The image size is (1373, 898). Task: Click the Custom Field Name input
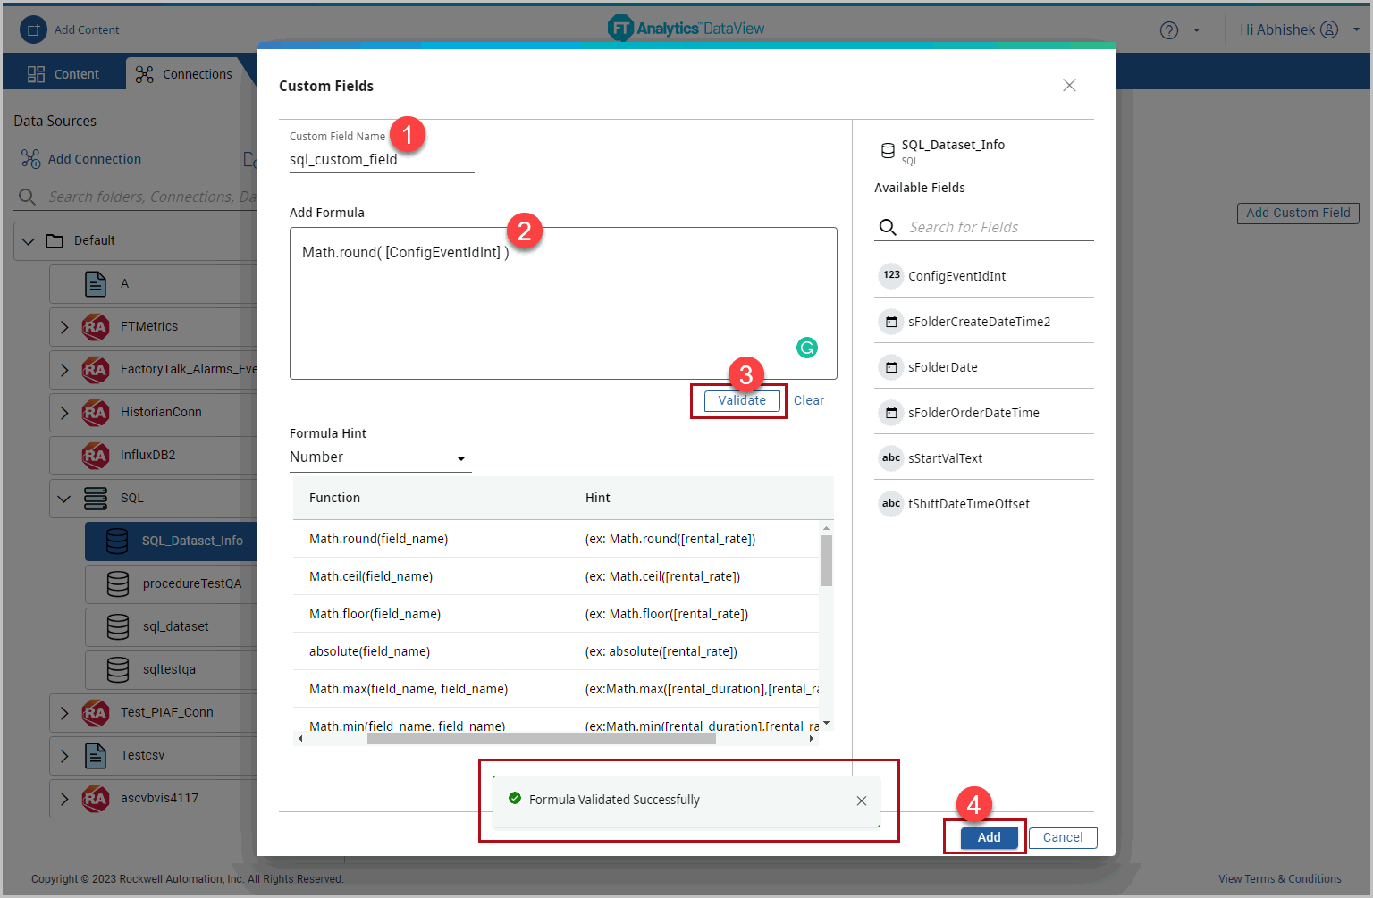pyautogui.click(x=381, y=160)
